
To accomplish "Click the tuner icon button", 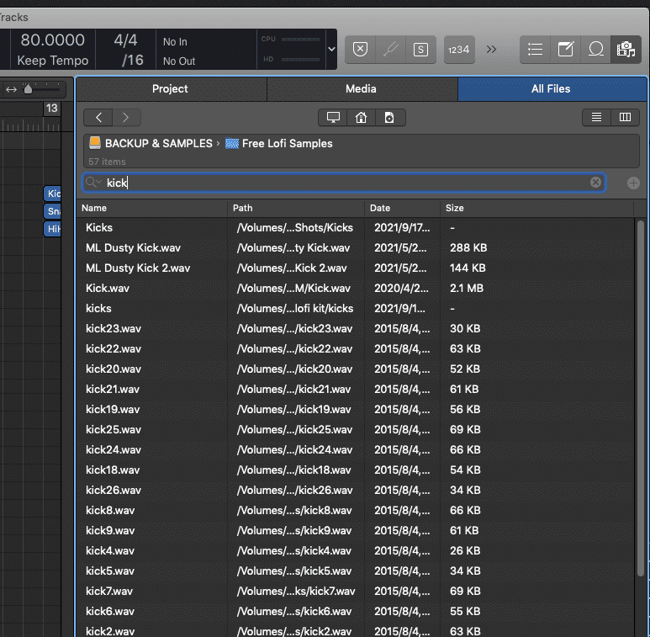I will 390,50.
